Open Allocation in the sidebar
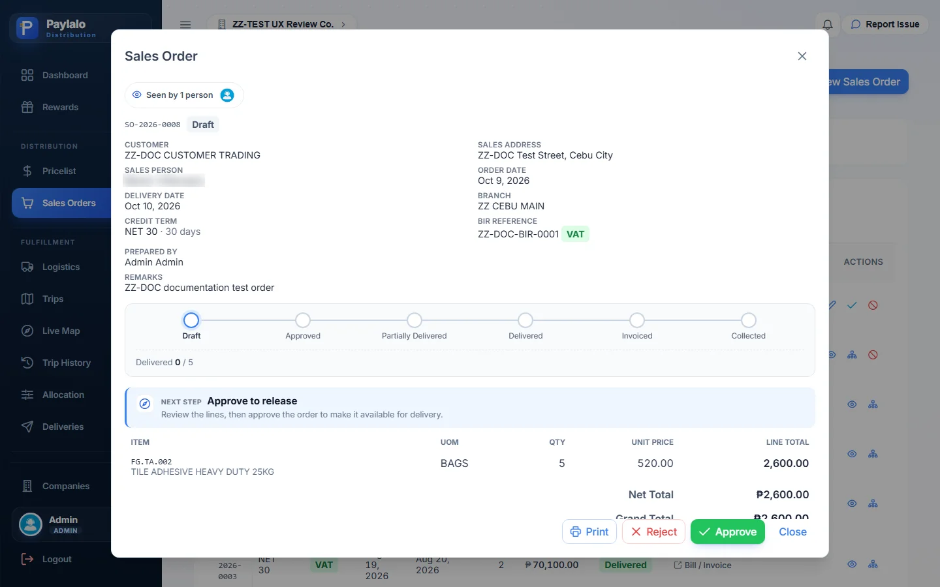This screenshot has width=940, height=587. tap(61, 395)
